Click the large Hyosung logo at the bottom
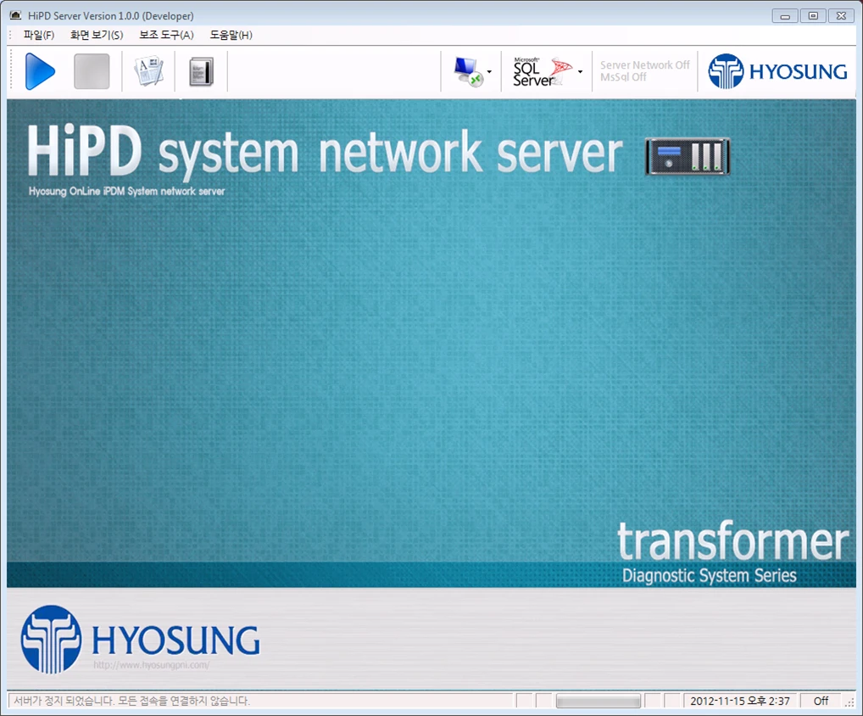The image size is (863, 716). click(140, 639)
